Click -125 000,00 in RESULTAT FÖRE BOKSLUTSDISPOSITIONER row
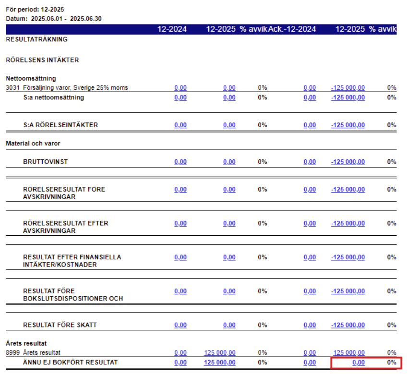This screenshot has width=408, height=374. tap(348, 291)
